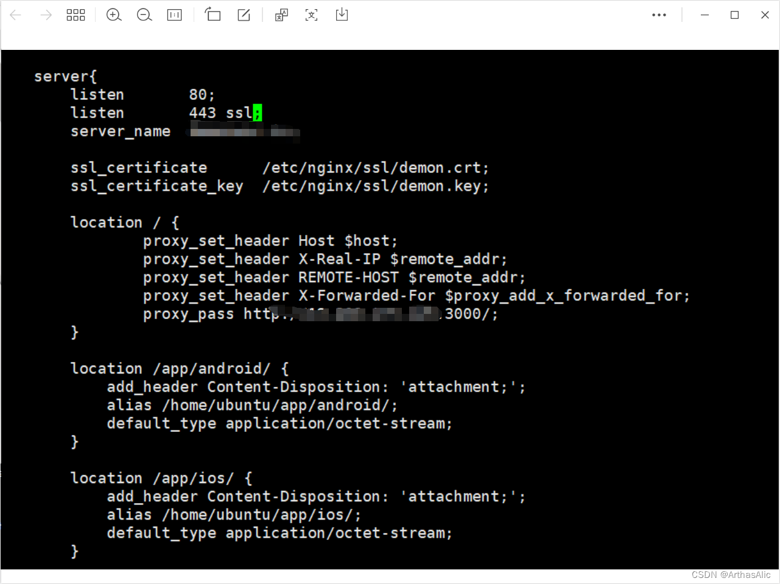Extract text from the image
780x584 pixels.
(x=311, y=15)
